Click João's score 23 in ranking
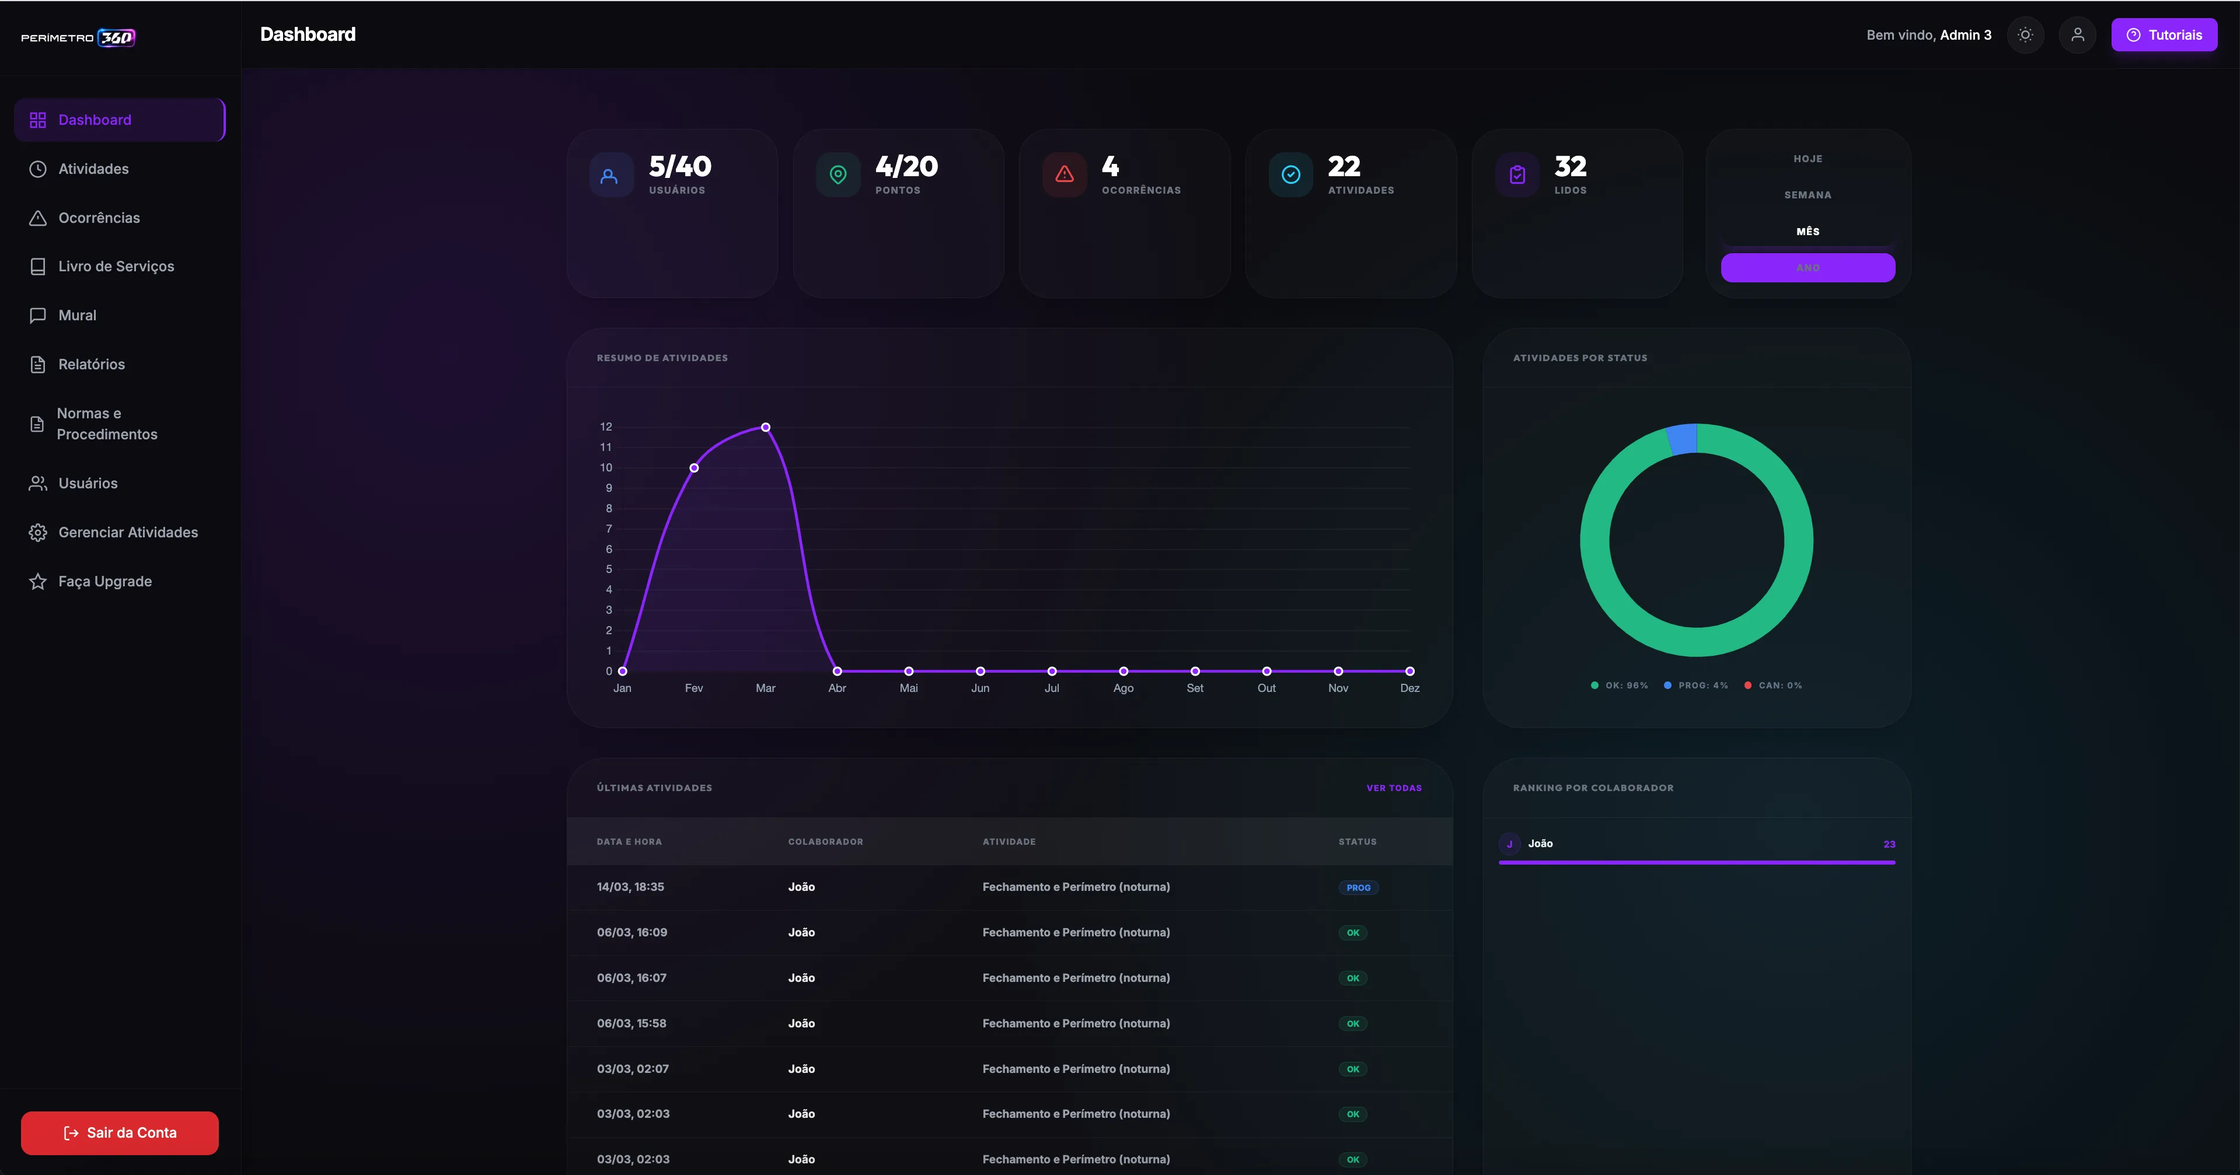 (1889, 845)
